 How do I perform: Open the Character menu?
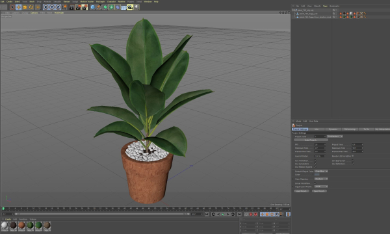pyautogui.click(x=111, y=1)
